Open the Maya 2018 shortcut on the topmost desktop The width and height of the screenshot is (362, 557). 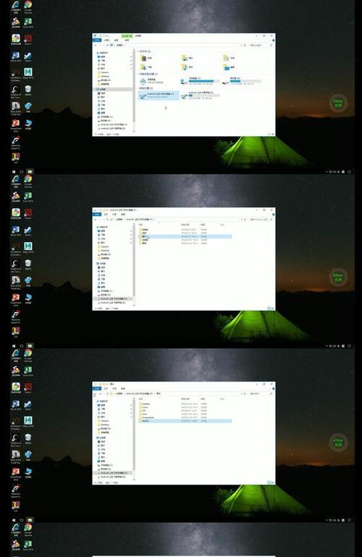coord(28,74)
